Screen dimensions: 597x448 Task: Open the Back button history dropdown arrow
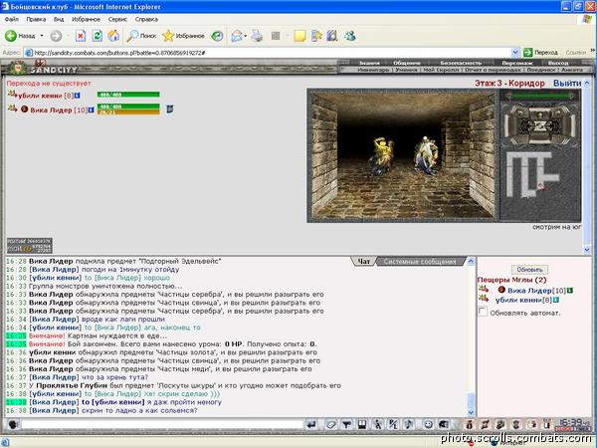[42, 36]
